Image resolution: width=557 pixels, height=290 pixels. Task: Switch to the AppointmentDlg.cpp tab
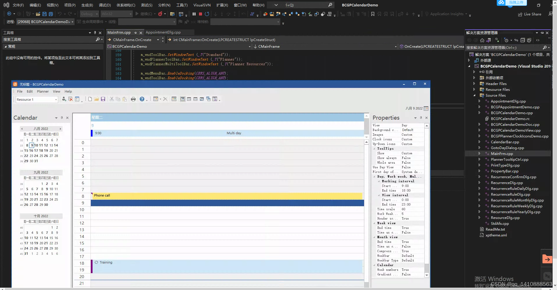[163, 32]
